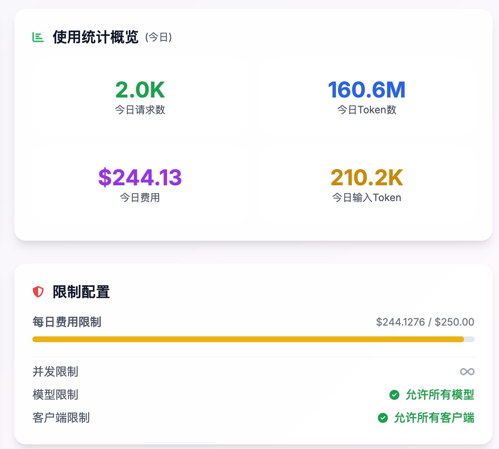Click the red shield icon beside 限制配置
This screenshot has height=449, width=499.
(x=38, y=292)
